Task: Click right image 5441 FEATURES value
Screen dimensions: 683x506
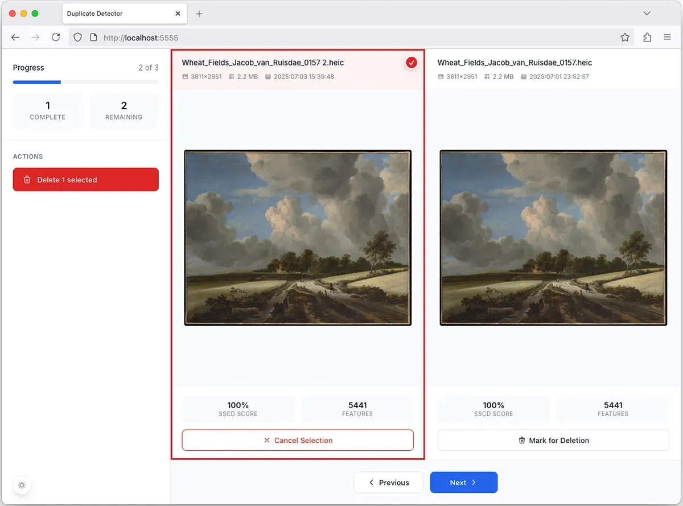Action: 613,406
